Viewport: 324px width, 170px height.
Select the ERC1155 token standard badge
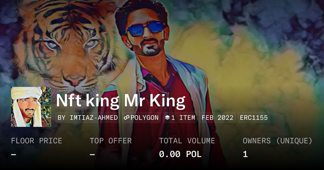[x=254, y=118]
